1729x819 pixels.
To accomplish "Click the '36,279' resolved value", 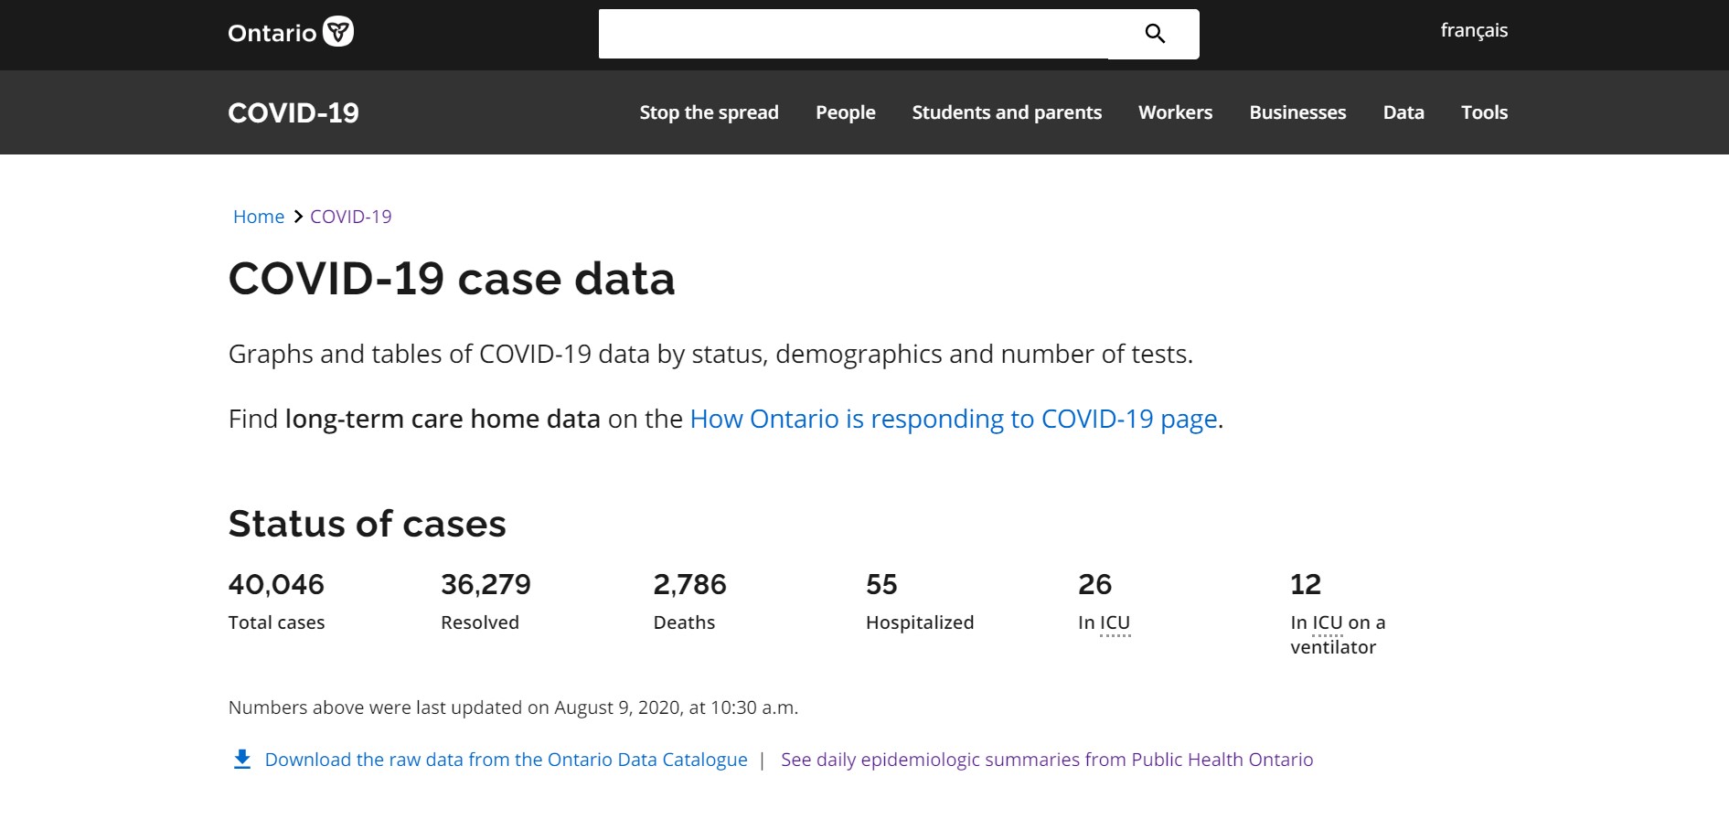I will (x=486, y=584).
